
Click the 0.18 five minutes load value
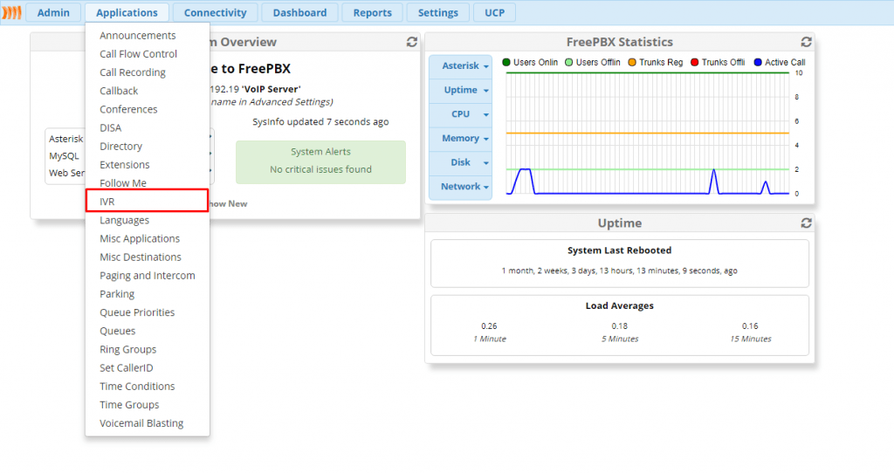(620, 326)
